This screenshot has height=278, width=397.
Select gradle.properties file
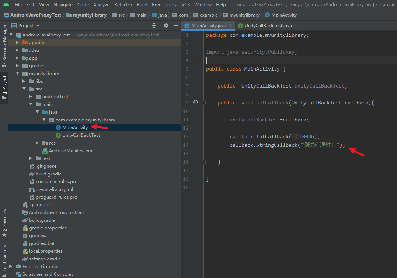[48, 228]
